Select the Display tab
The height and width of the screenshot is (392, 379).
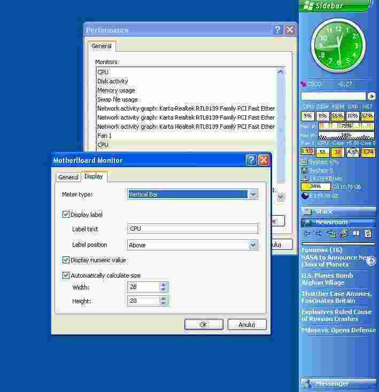(x=94, y=177)
